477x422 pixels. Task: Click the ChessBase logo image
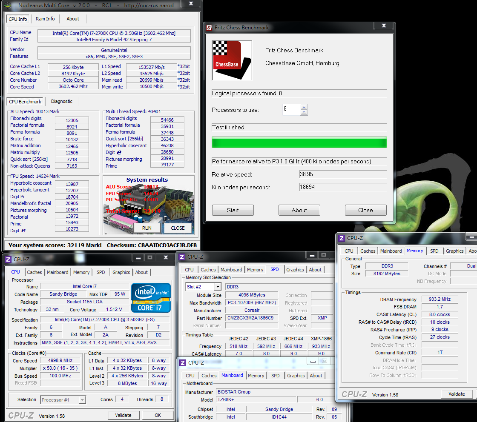[x=232, y=60]
